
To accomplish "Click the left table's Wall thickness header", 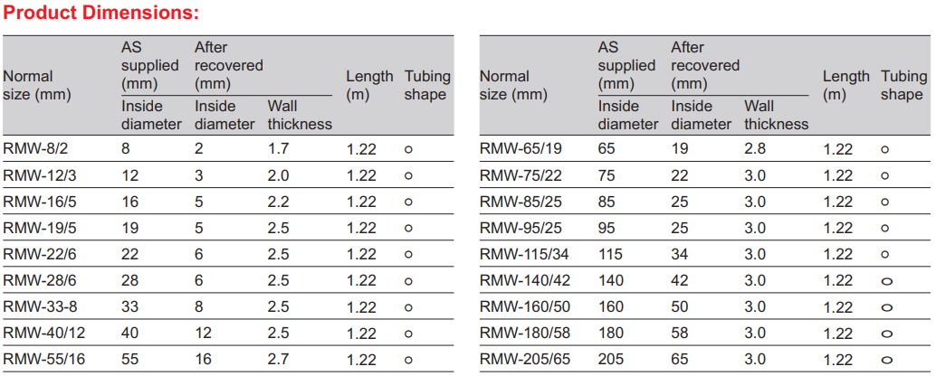I will 300,115.
